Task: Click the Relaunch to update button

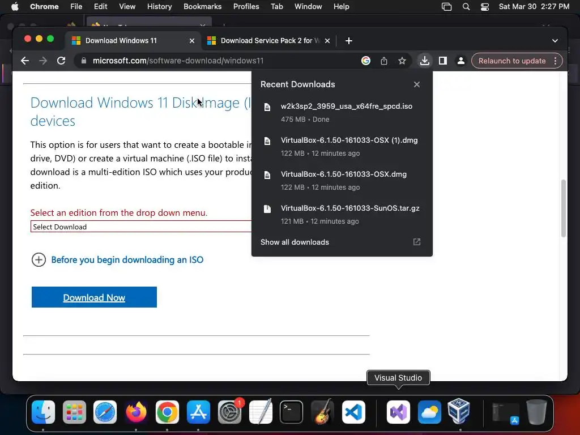Action: [x=512, y=61]
